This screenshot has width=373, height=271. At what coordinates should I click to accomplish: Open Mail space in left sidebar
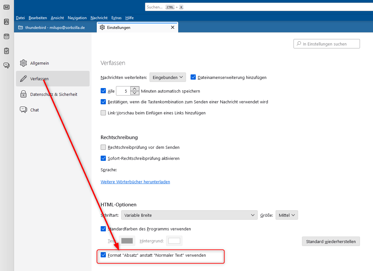coord(7,7)
